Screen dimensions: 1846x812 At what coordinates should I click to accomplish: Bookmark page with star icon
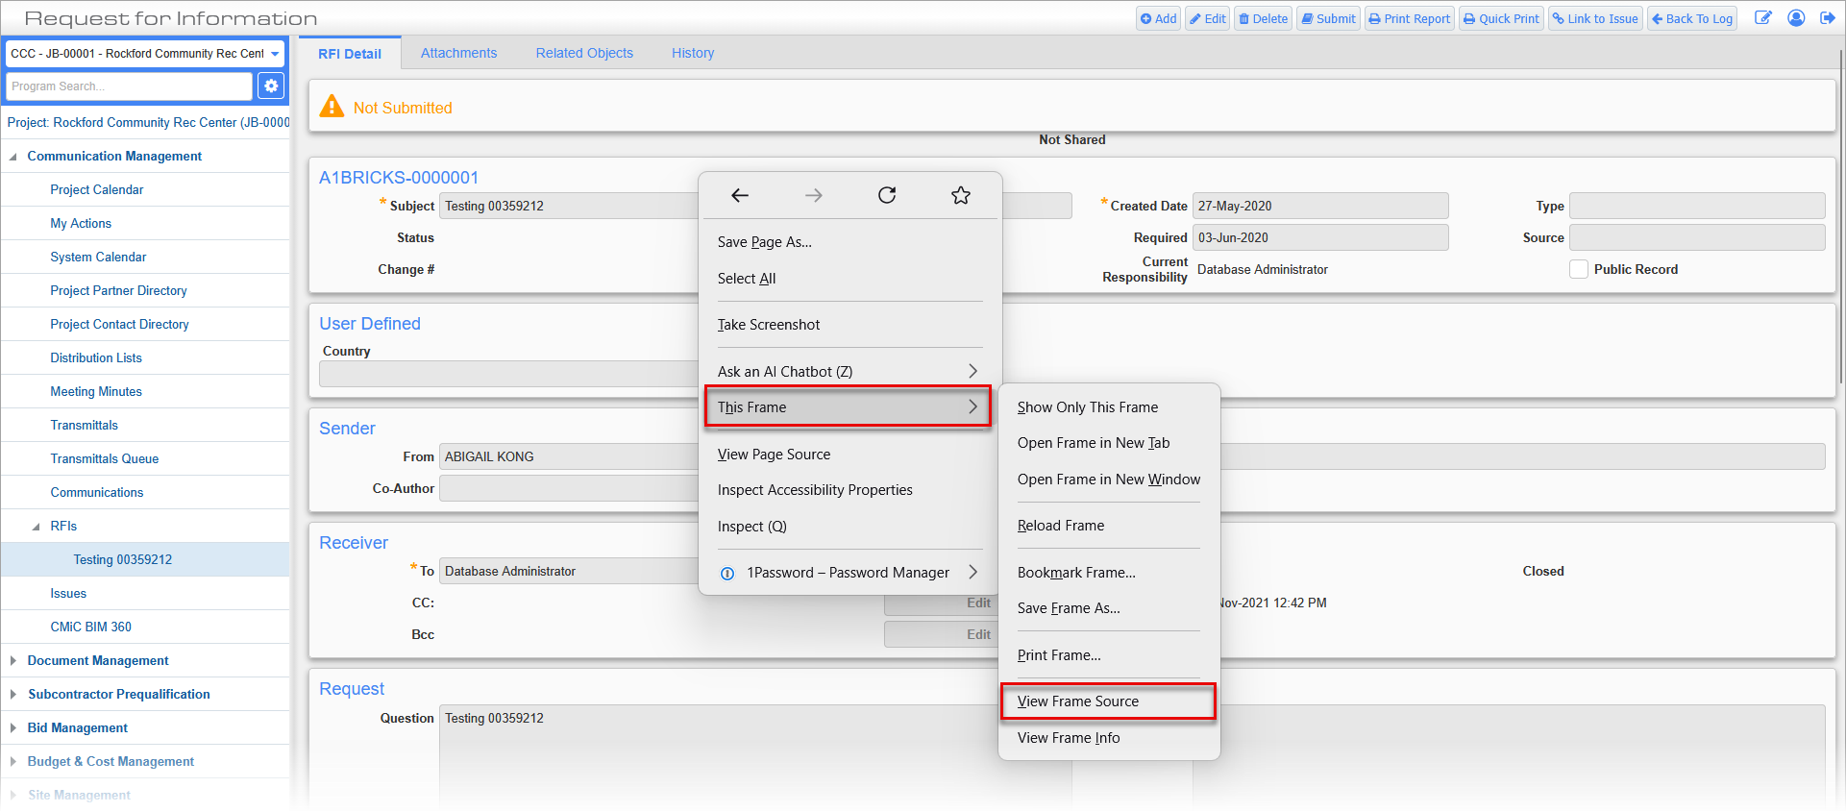click(961, 196)
